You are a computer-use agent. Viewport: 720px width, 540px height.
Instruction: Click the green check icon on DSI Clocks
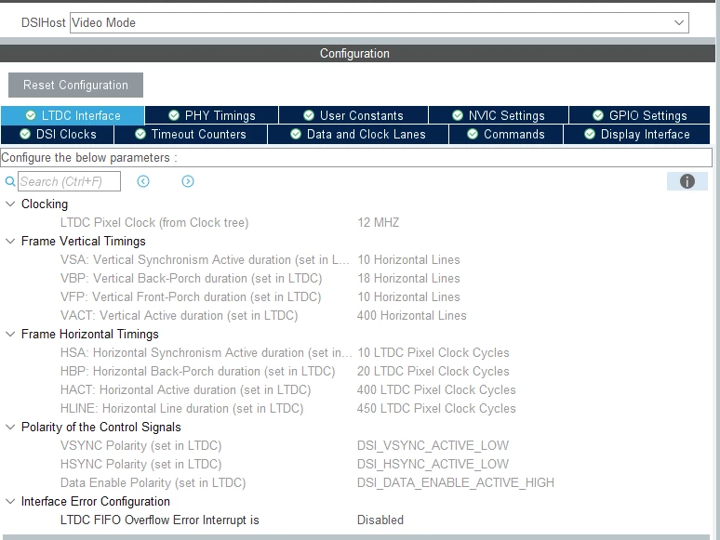(x=25, y=134)
